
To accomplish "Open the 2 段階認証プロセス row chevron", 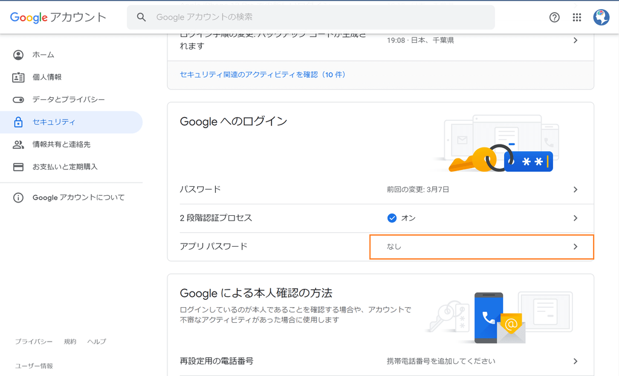I will pos(575,218).
